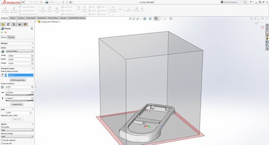Switch to the Surfaces ribbon tab
The height and width of the screenshot is (145, 269).
point(21,18)
